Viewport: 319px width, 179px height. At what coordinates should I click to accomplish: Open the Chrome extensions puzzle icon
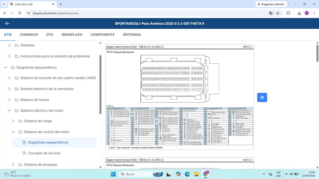[x=288, y=13]
